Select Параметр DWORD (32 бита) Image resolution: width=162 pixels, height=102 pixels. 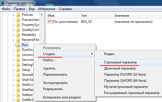point(128,74)
